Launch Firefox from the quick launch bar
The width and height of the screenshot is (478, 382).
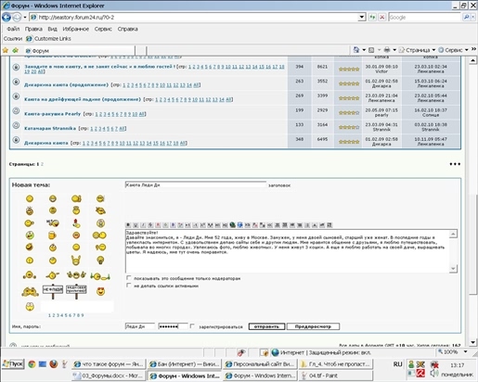point(54,364)
